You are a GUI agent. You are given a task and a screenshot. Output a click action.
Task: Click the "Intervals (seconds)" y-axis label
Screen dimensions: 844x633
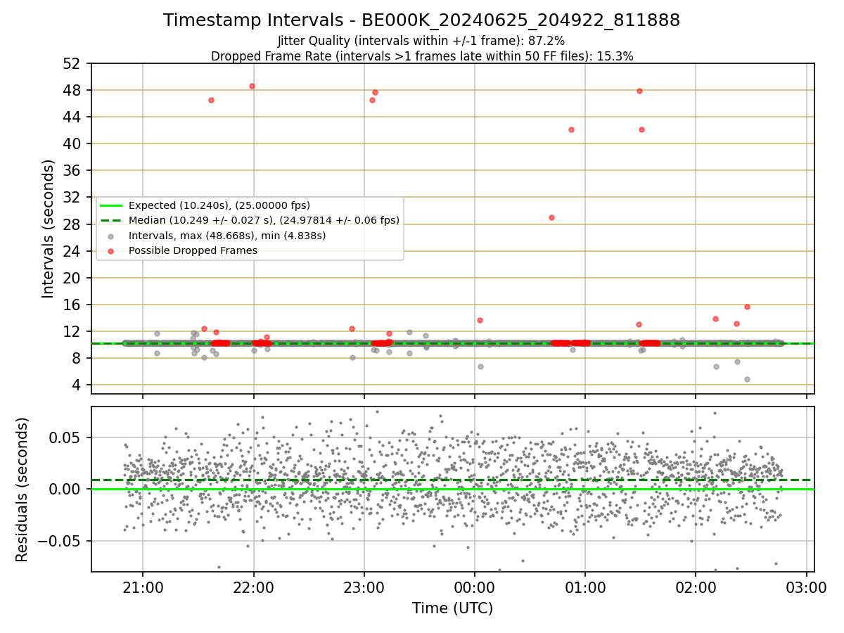point(49,229)
